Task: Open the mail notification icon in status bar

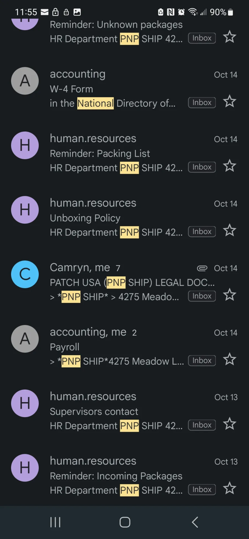Action: [45, 12]
